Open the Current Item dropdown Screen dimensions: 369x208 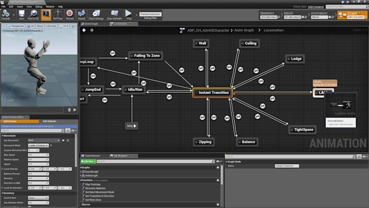pos(39,198)
